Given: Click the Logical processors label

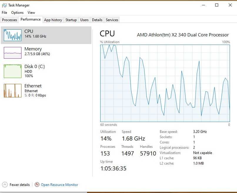Looking at the screenshot, I should point(174,148).
